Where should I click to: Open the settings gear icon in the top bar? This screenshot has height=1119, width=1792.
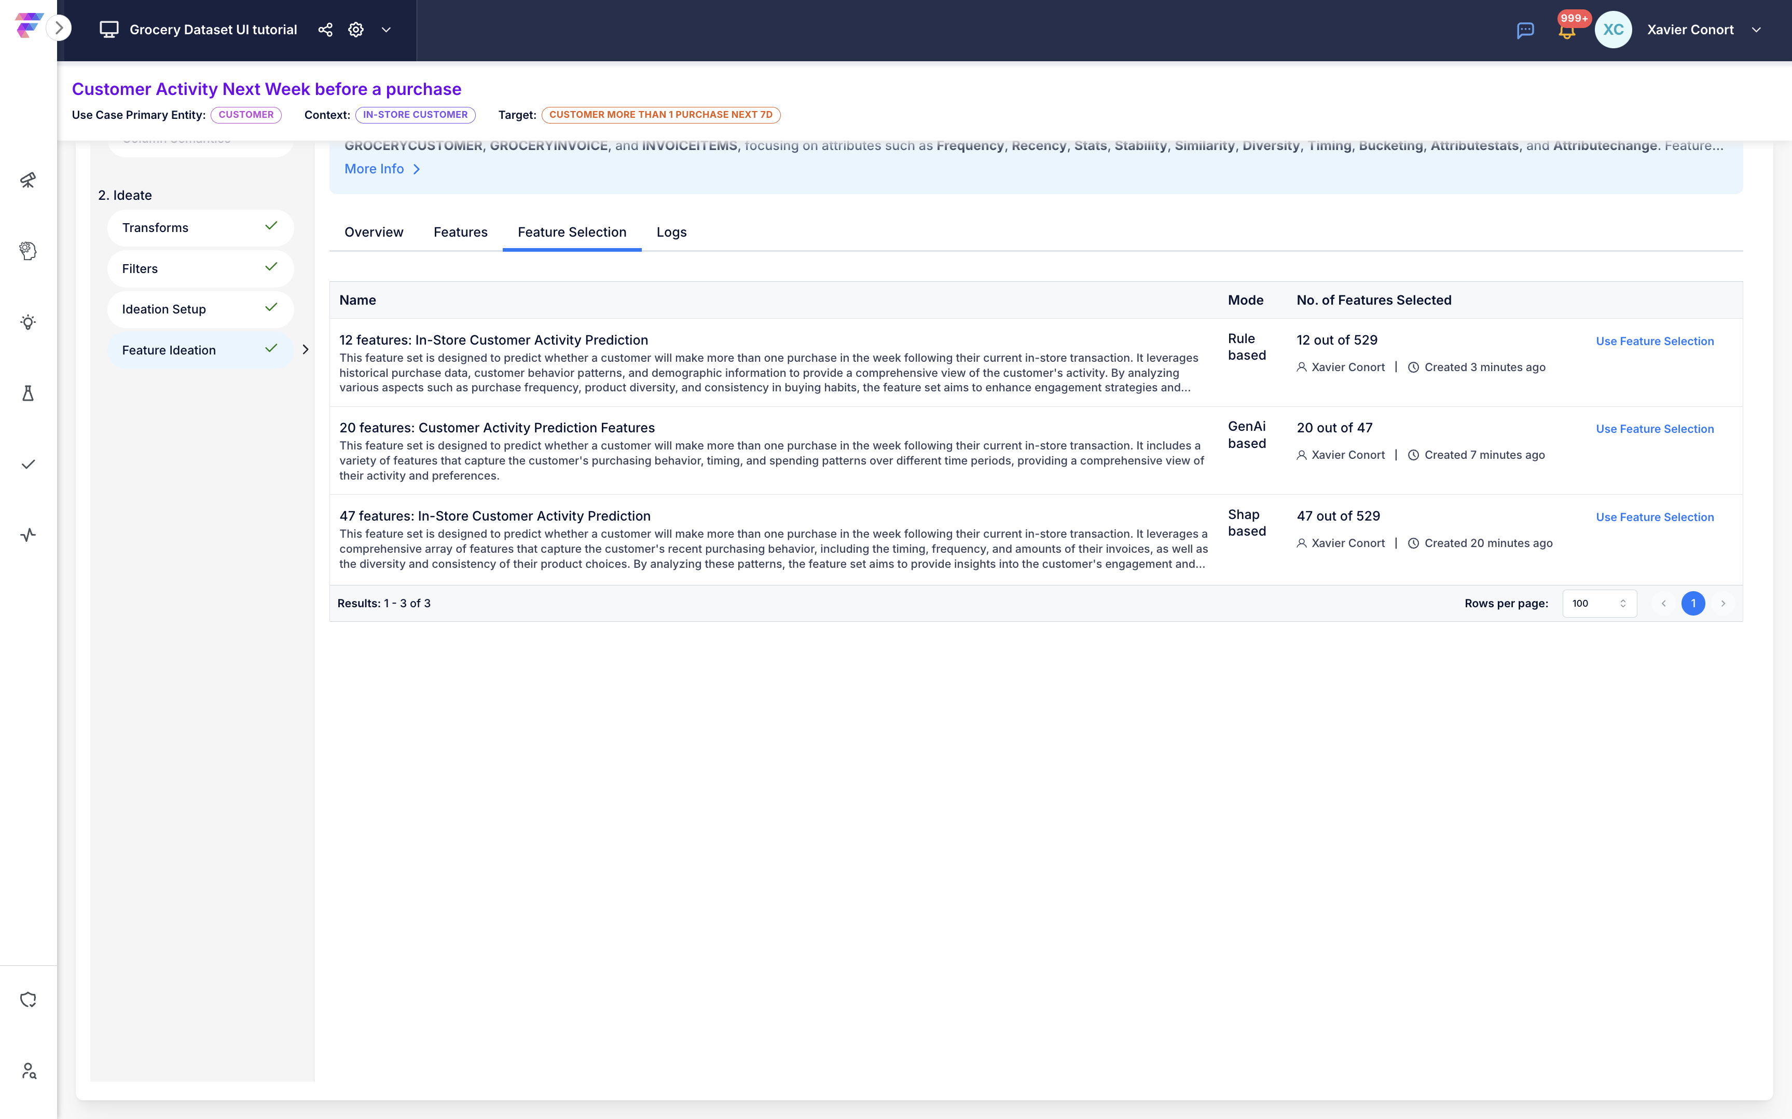tap(356, 30)
